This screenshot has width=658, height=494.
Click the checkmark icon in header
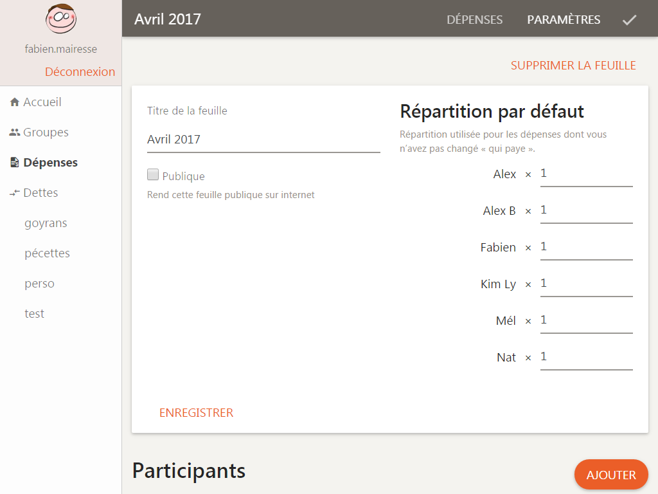629,20
